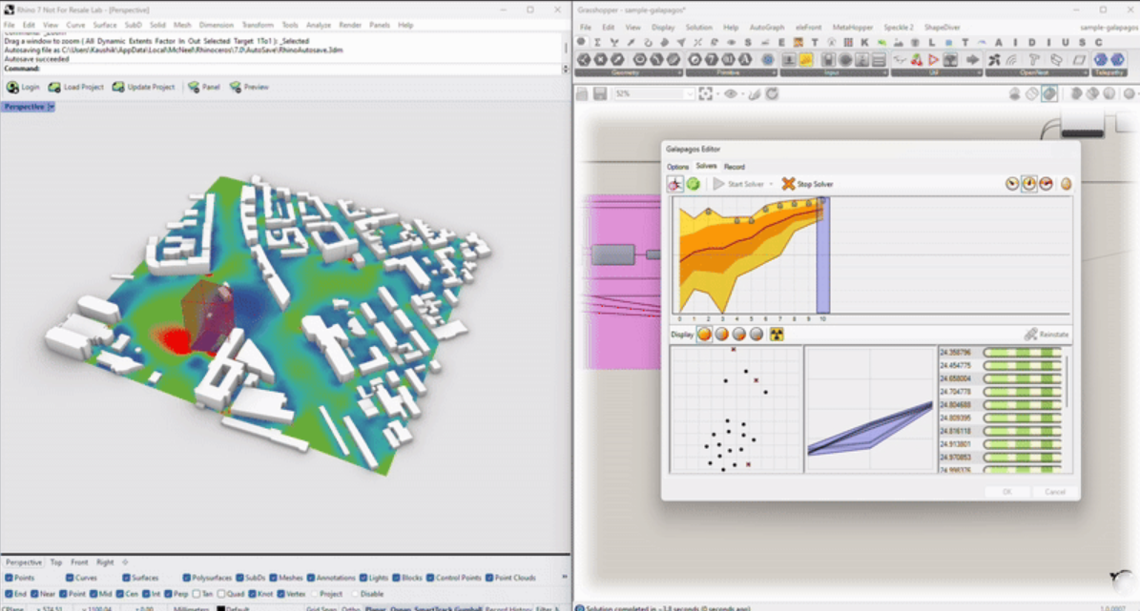Click the yellow radiation symbol display icon
The width and height of the screenshot is (1140, 611).
click(x=777, y=335)
